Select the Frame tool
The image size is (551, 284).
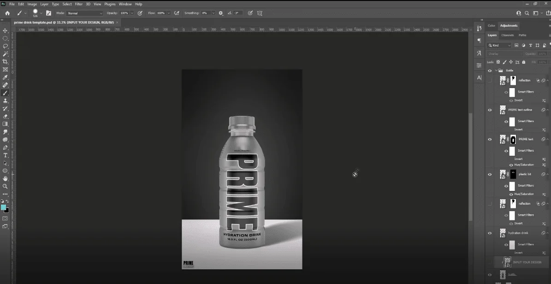5,70
